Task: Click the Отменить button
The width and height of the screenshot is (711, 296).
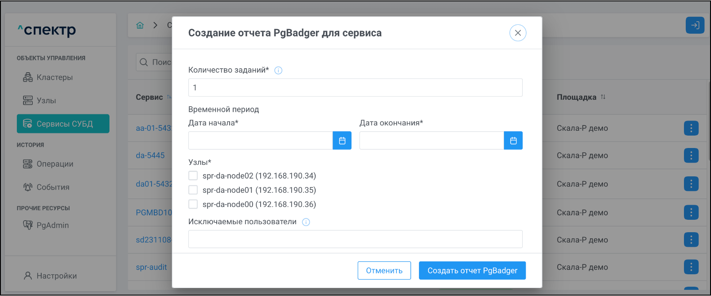Action: [384, 271]
